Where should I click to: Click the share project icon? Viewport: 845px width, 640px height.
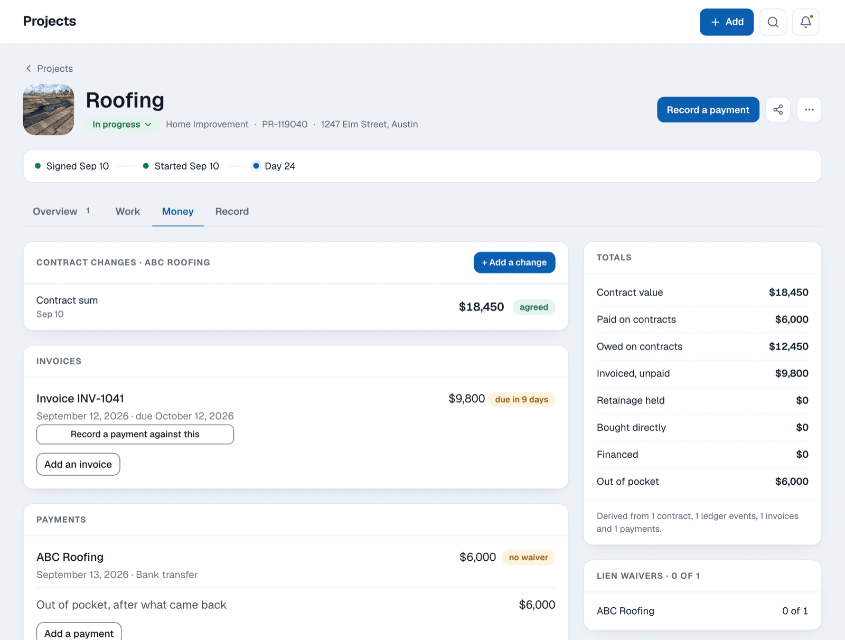[778, 110]
